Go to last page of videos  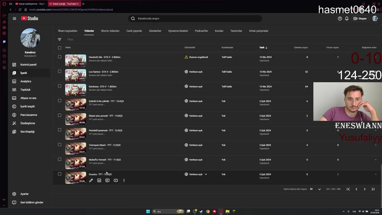click(x=373, y=189)
